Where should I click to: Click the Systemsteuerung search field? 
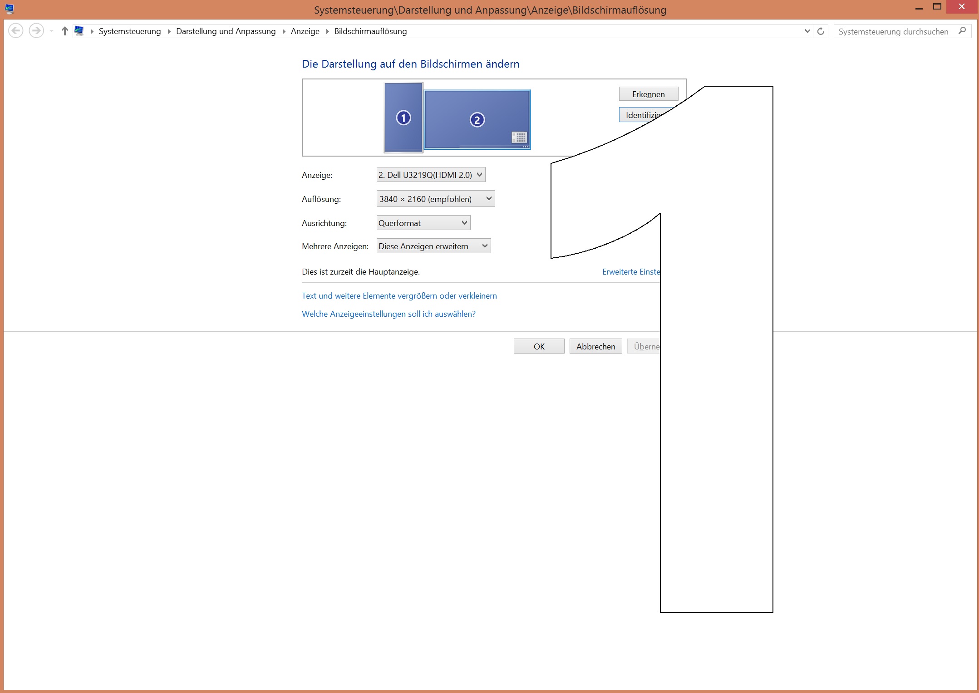pos(893,31)
